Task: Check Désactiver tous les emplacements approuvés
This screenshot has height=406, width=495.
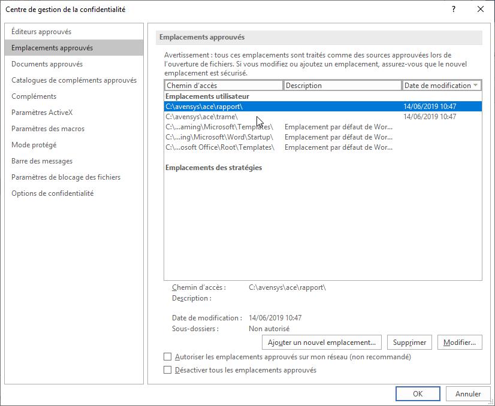Action: pyautogui.click(x=168, y=370)
